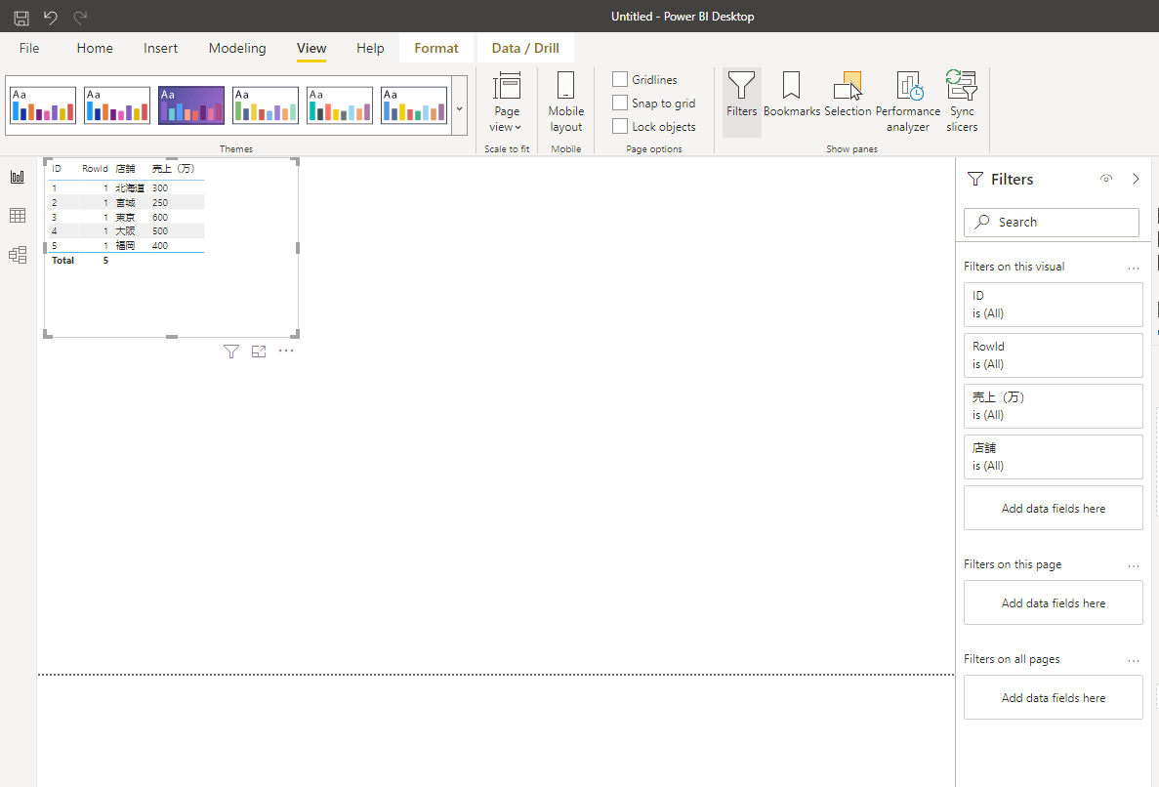The height and width of the screenshot is (787, 1159).
Task: Click the 600 sales value cell
Action: click(160, 218)
